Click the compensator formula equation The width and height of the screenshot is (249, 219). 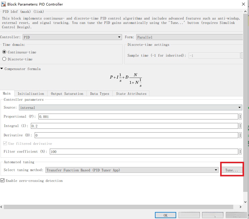pos(126,80)
